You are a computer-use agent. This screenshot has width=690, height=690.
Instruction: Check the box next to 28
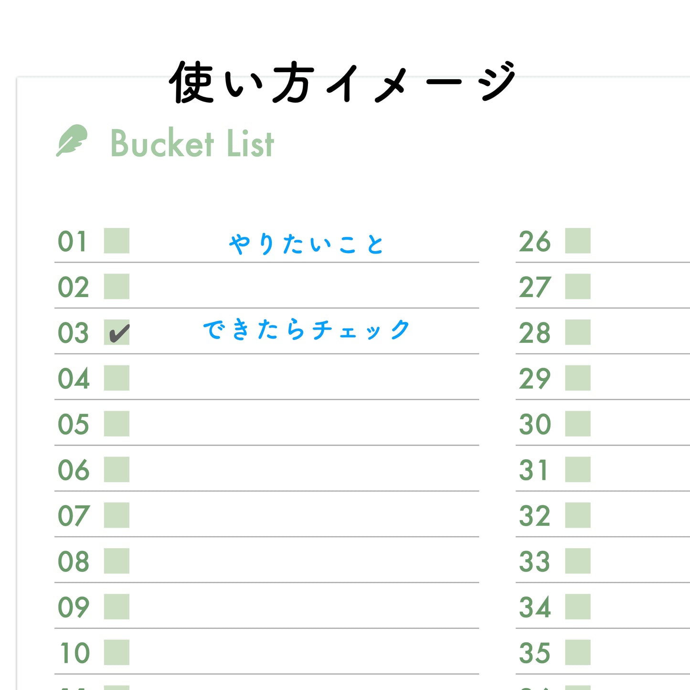coord(578,332)
